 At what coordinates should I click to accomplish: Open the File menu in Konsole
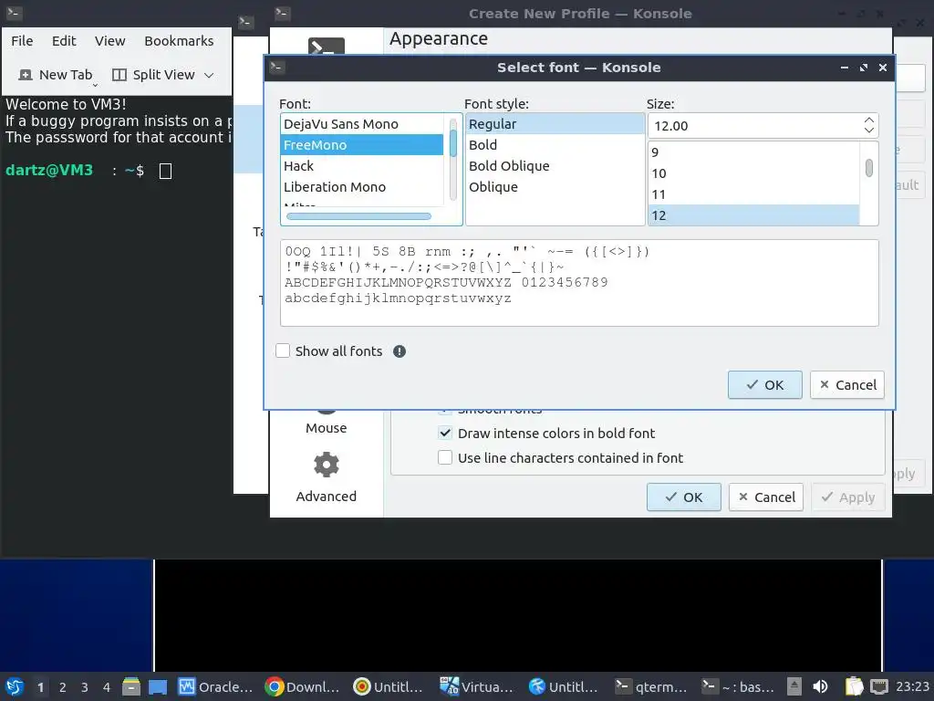click(22, 40)
